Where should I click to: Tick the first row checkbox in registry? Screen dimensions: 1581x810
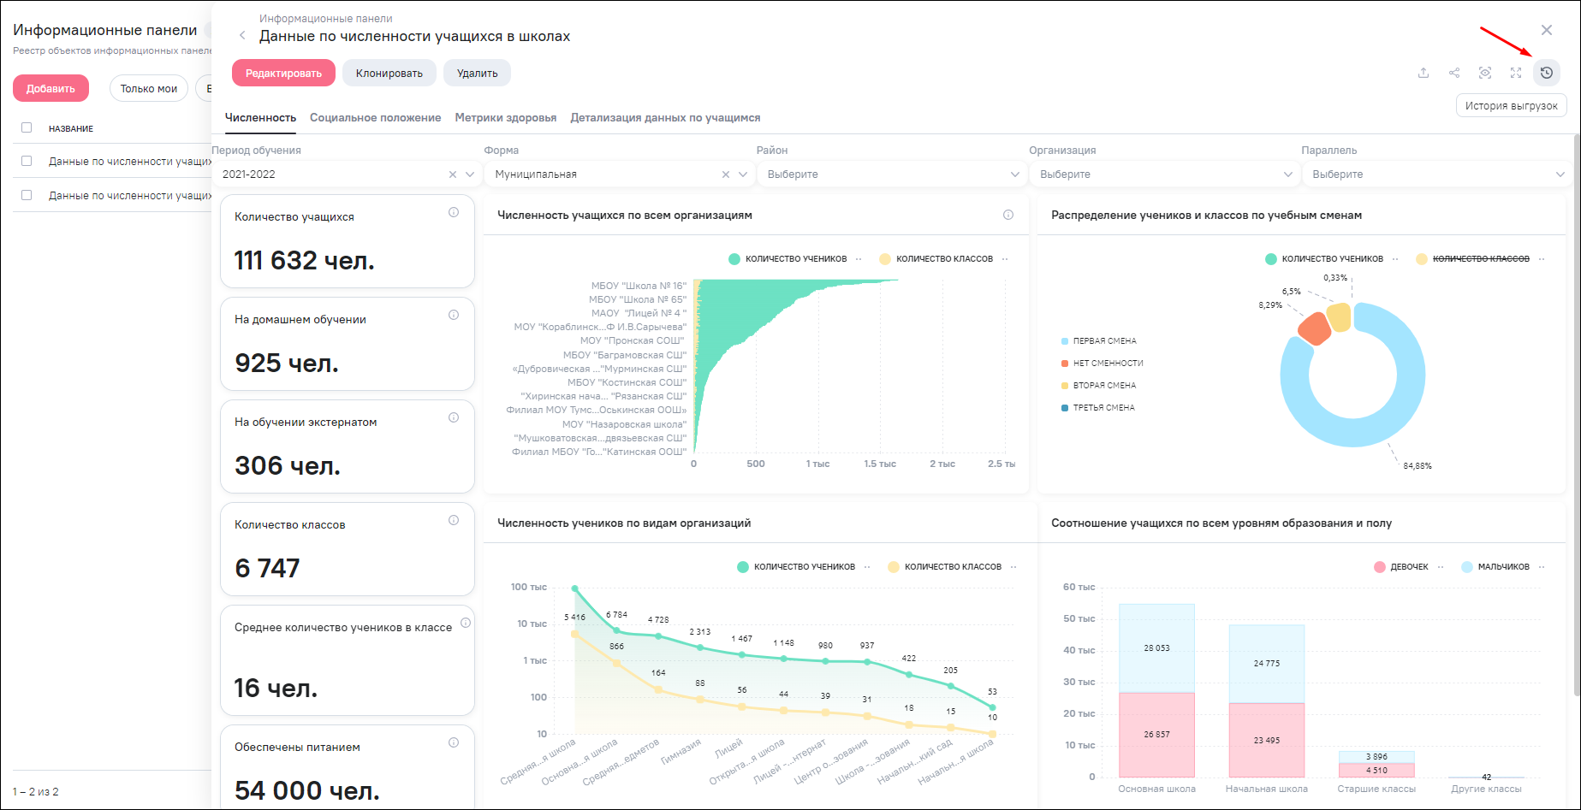[27, 161]
